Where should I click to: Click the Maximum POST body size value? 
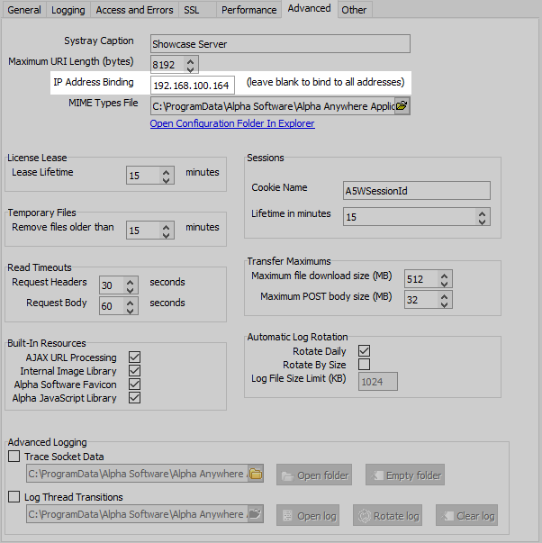[x=421, y=300]
